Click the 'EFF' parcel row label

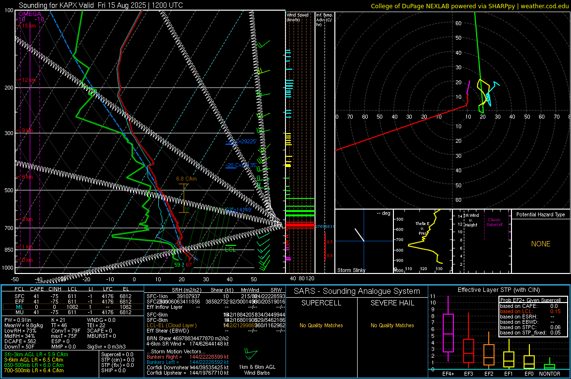pyautogui.click(x=19, y=302)
